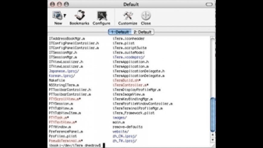This screenshot has width=263, height=148.
Task: Click the zh_TW.lproj/ directory entry
Action: pos(125,141)
